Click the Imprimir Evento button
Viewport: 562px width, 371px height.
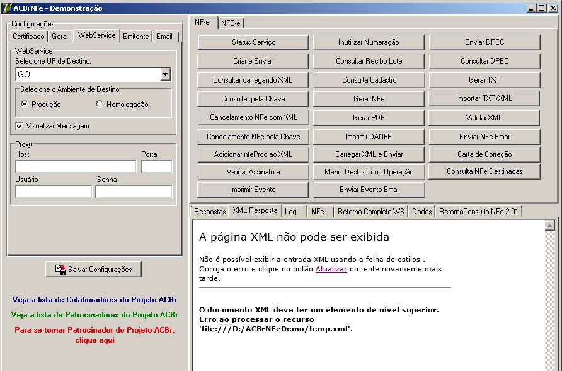[253, 190]
